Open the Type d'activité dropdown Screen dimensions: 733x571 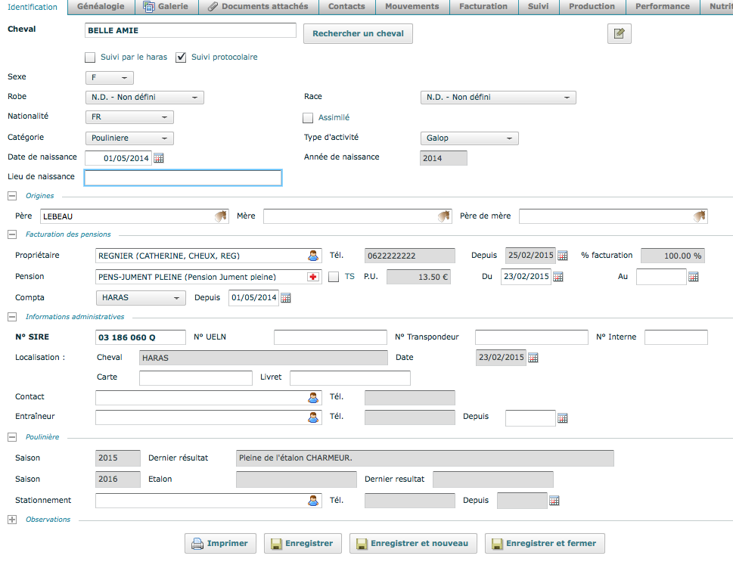coord(469,138)
